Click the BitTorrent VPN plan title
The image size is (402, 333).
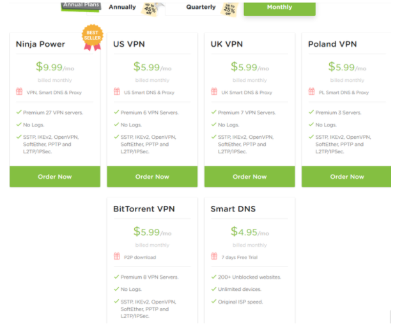click(144, 209)
